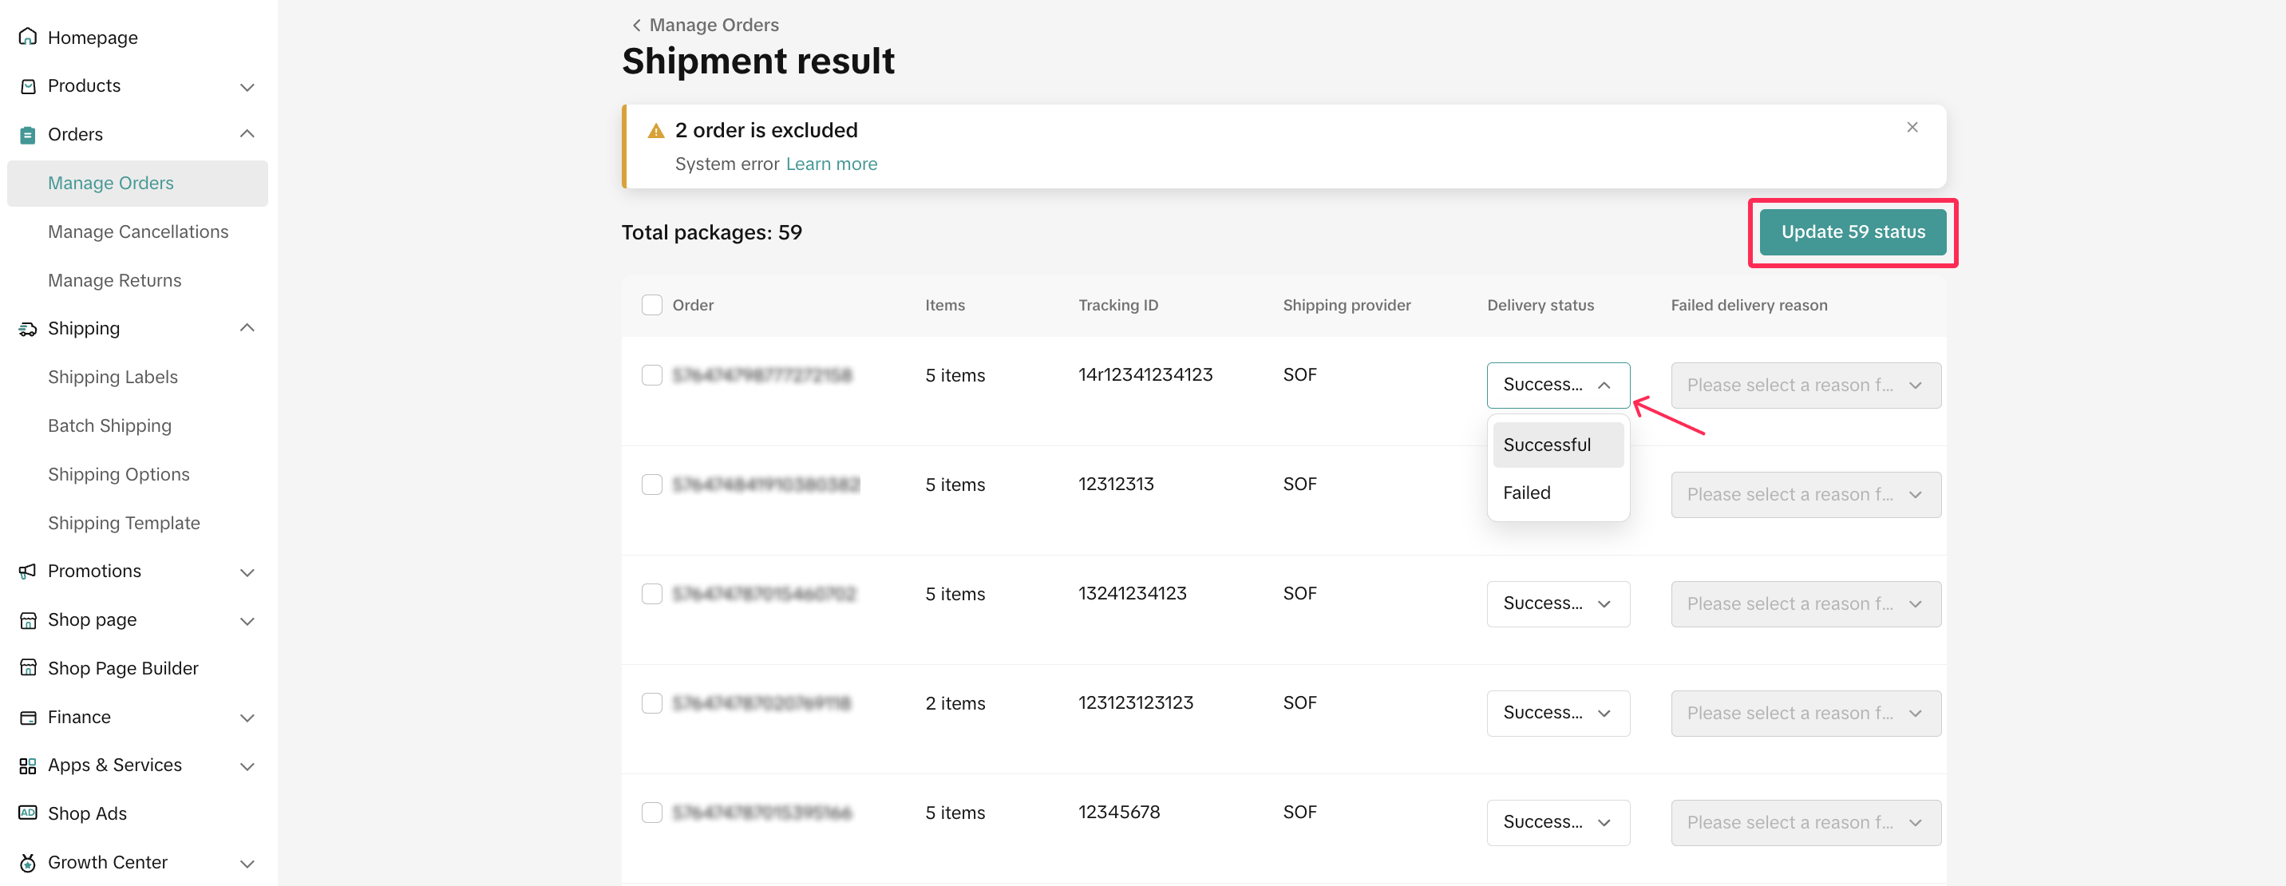This screenshot has height=886, width=2286.
Task: Click the Apps & Services grid icon
Action: coord(27,766)
